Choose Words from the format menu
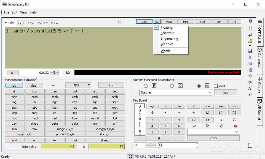This screenshot has width=265, height=159. click(x=165, y=51)
